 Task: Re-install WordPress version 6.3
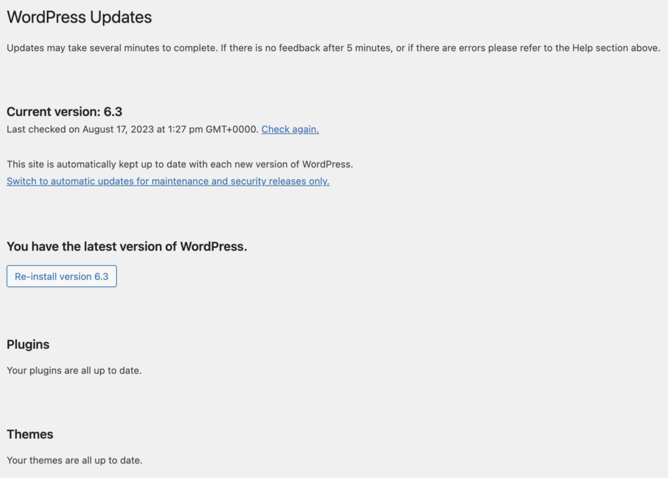pos(62,276)
